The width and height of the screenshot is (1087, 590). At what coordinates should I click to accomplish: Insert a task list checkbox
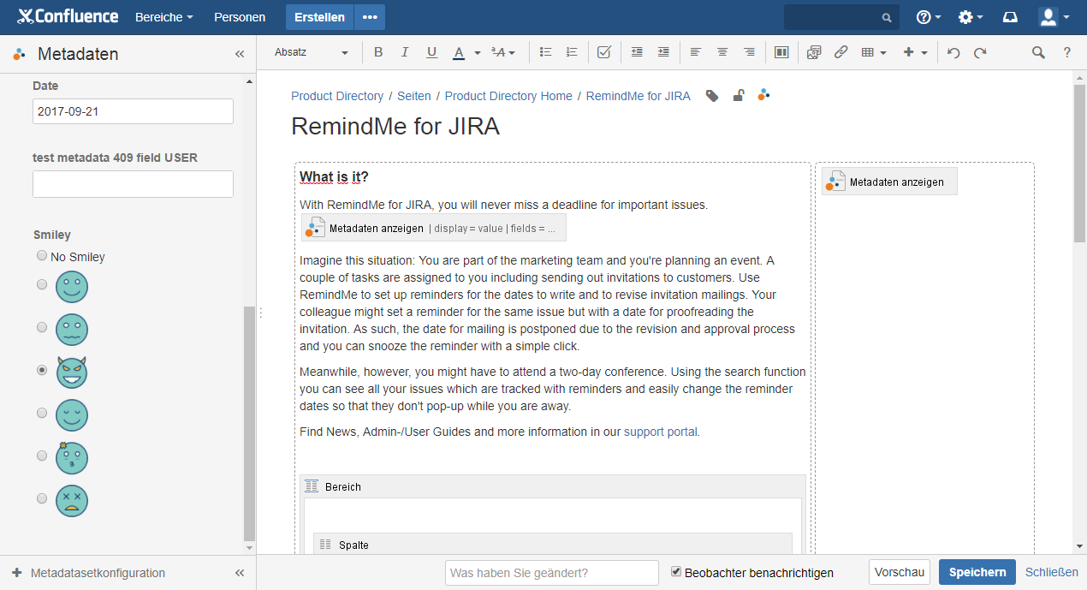(603, 52)
